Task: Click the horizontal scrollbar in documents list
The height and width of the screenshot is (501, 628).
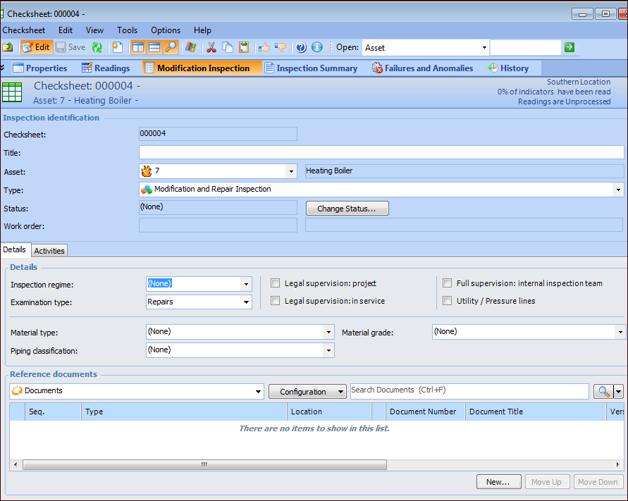Action: [x=204, y=464]
